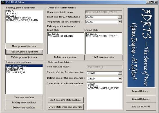Click the Add state transition button

(x=104, y=57)
